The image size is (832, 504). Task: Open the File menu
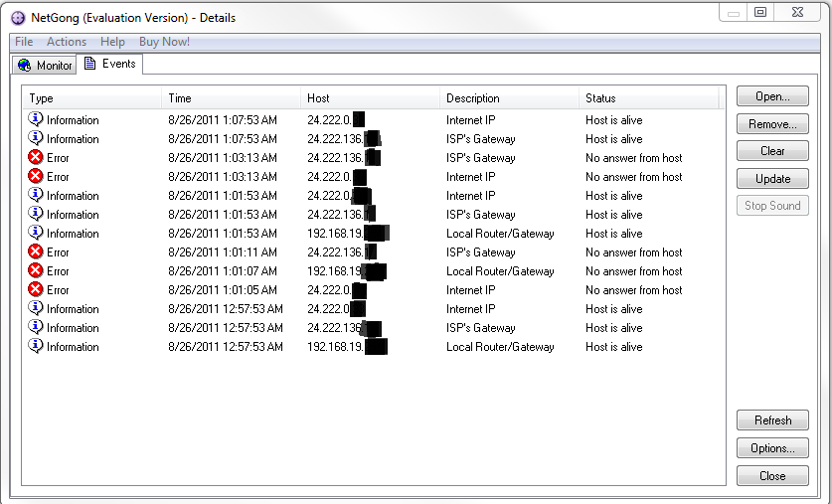[24, 42]
